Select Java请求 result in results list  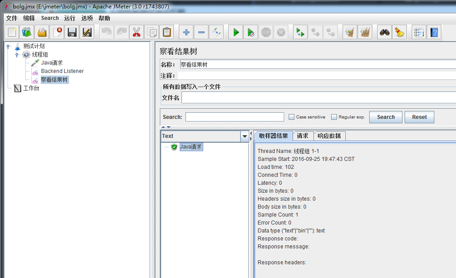tap(191, 147)
